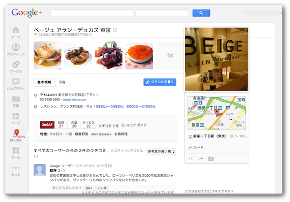Click the スコア ガイド link
290x202 pixels.
136,125
